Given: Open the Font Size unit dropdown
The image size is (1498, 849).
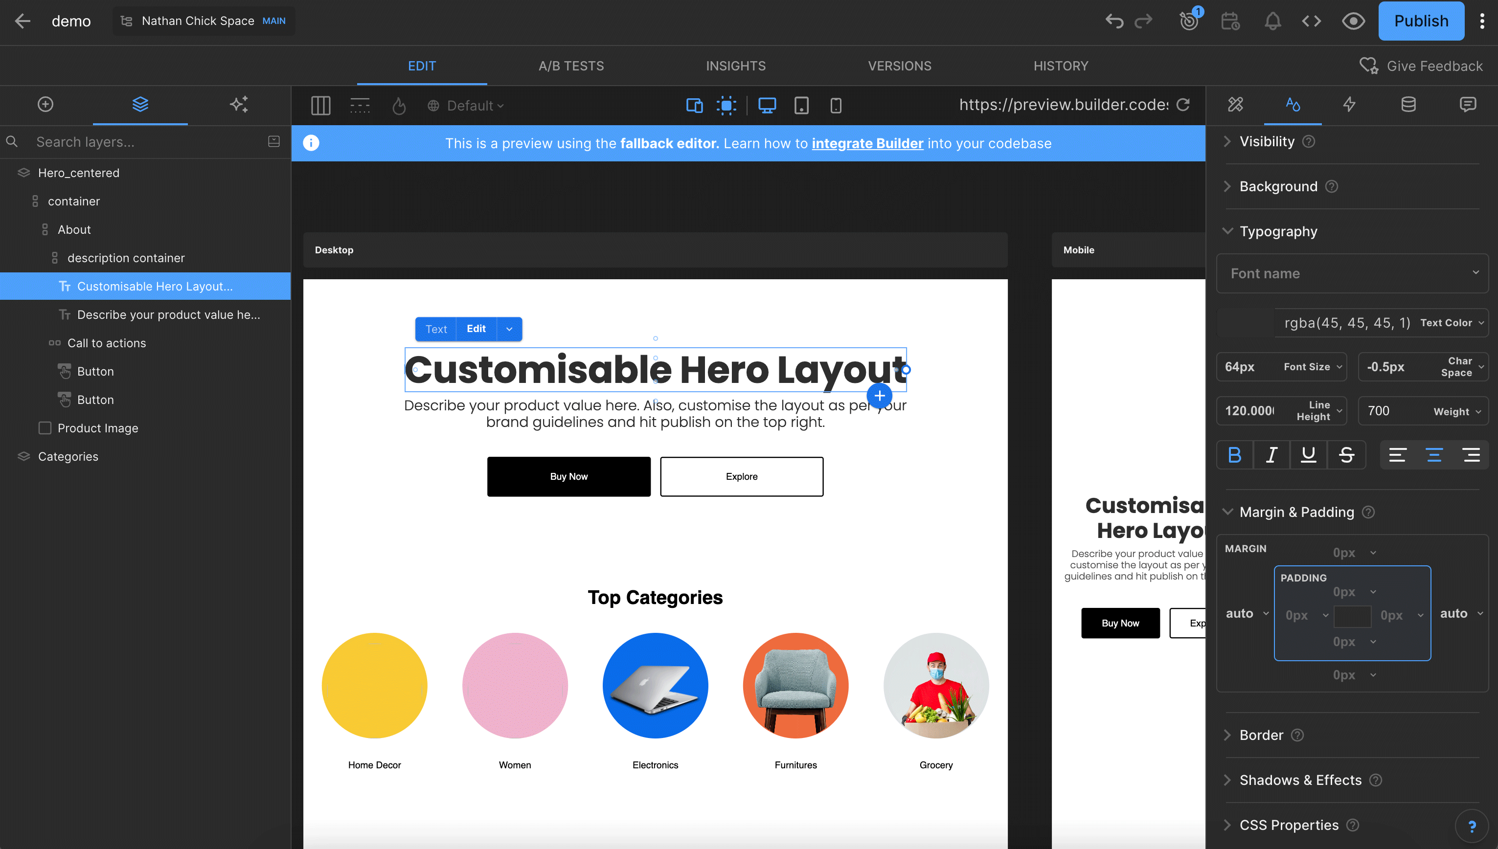Looking at the screenshot, I should point(1339,367).
